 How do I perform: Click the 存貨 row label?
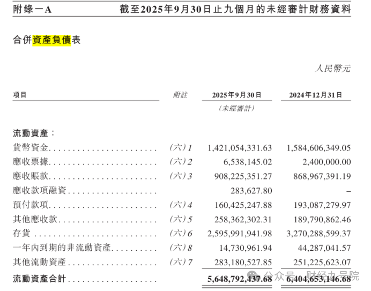[21, 233]
